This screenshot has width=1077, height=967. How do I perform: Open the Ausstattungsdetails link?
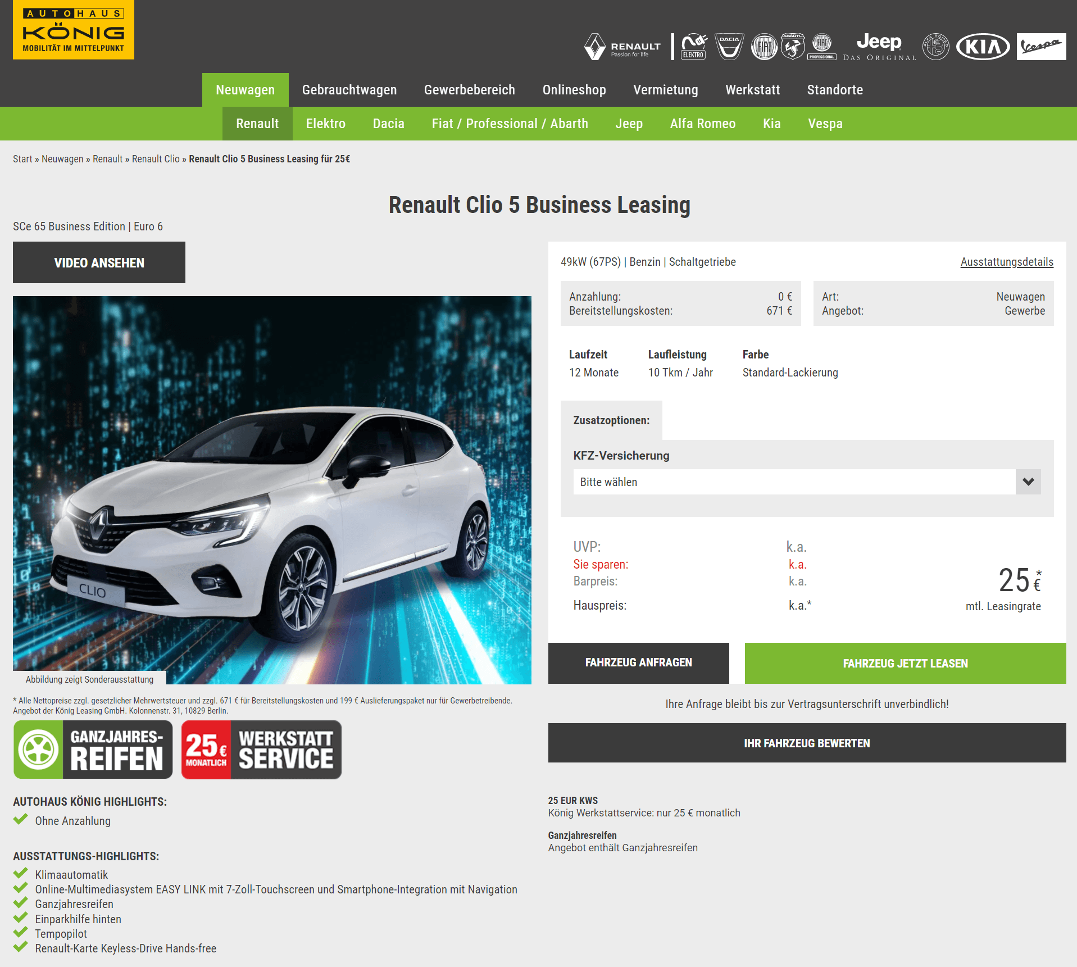[1007, 262]
